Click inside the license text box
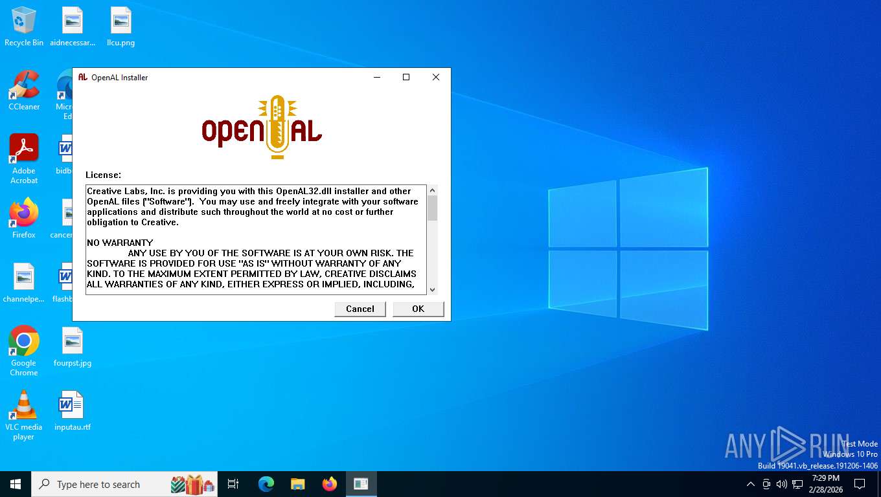The height and width of the screenshot is (497, 881). coord(257,240)
